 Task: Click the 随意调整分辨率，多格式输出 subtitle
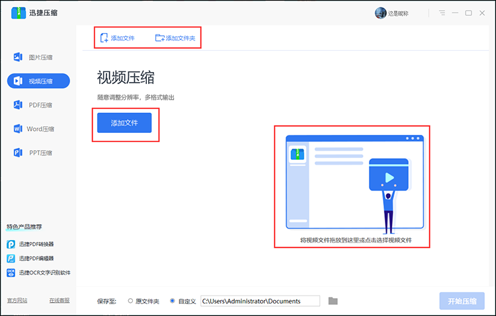point(136,97)
